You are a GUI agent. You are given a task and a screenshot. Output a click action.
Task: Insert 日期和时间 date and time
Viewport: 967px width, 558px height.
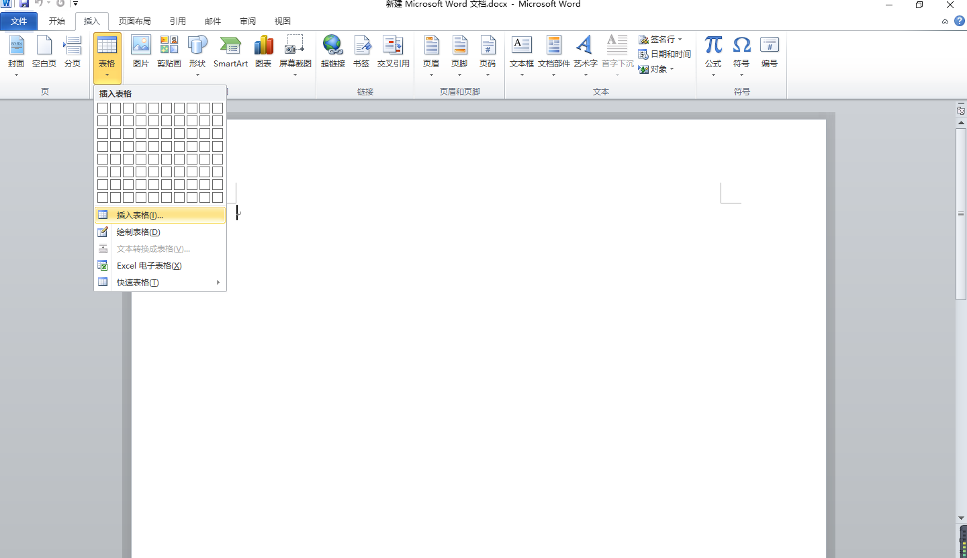point(664,54)
